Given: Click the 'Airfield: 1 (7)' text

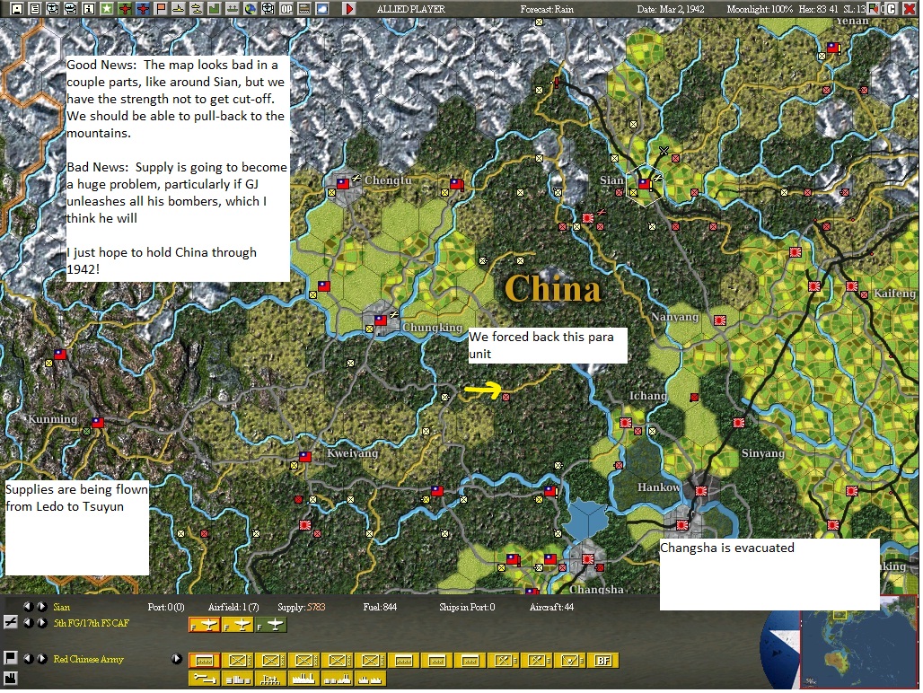Looking at the screenshot, I should tap(233, 607).
